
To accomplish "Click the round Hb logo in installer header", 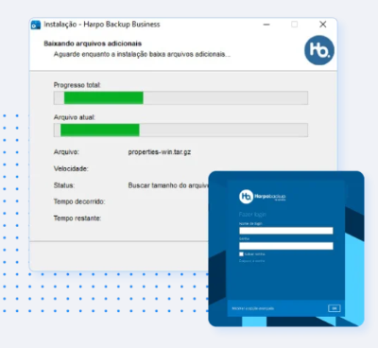I will pos(319,50).
